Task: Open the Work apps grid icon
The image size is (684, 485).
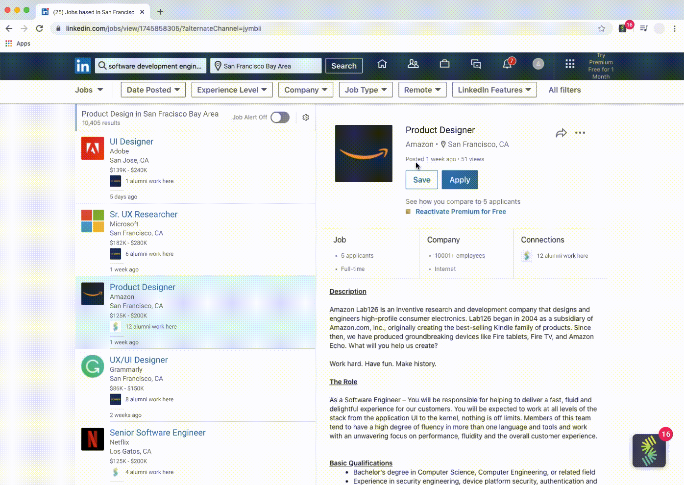Action: tap(570, 64)
